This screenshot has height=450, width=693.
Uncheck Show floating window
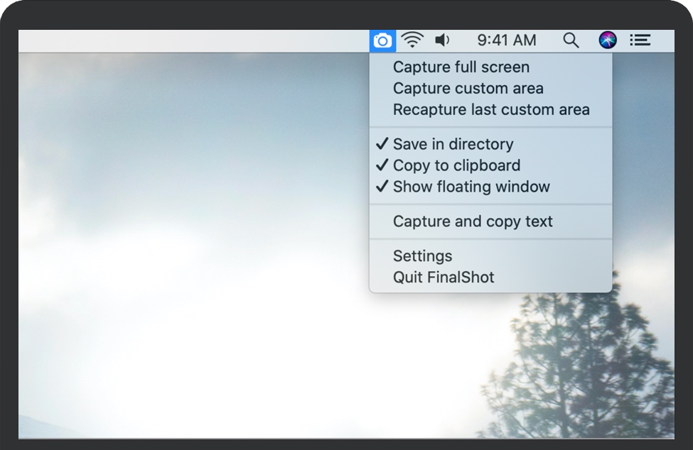(x=471, y=187)
